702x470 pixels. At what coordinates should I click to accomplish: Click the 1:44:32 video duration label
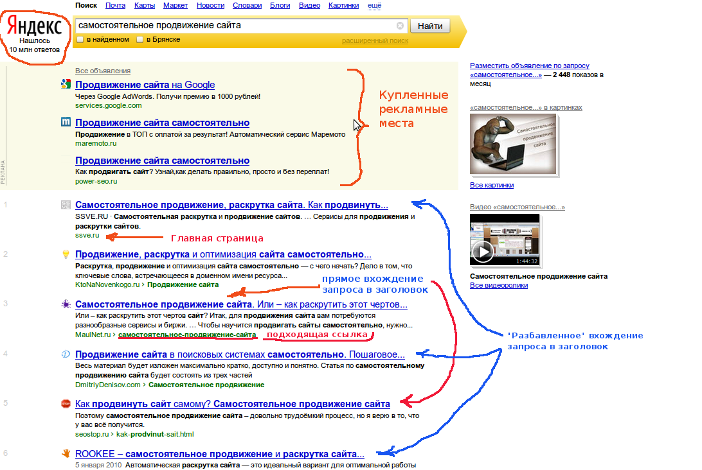click(x=526, y=261)
